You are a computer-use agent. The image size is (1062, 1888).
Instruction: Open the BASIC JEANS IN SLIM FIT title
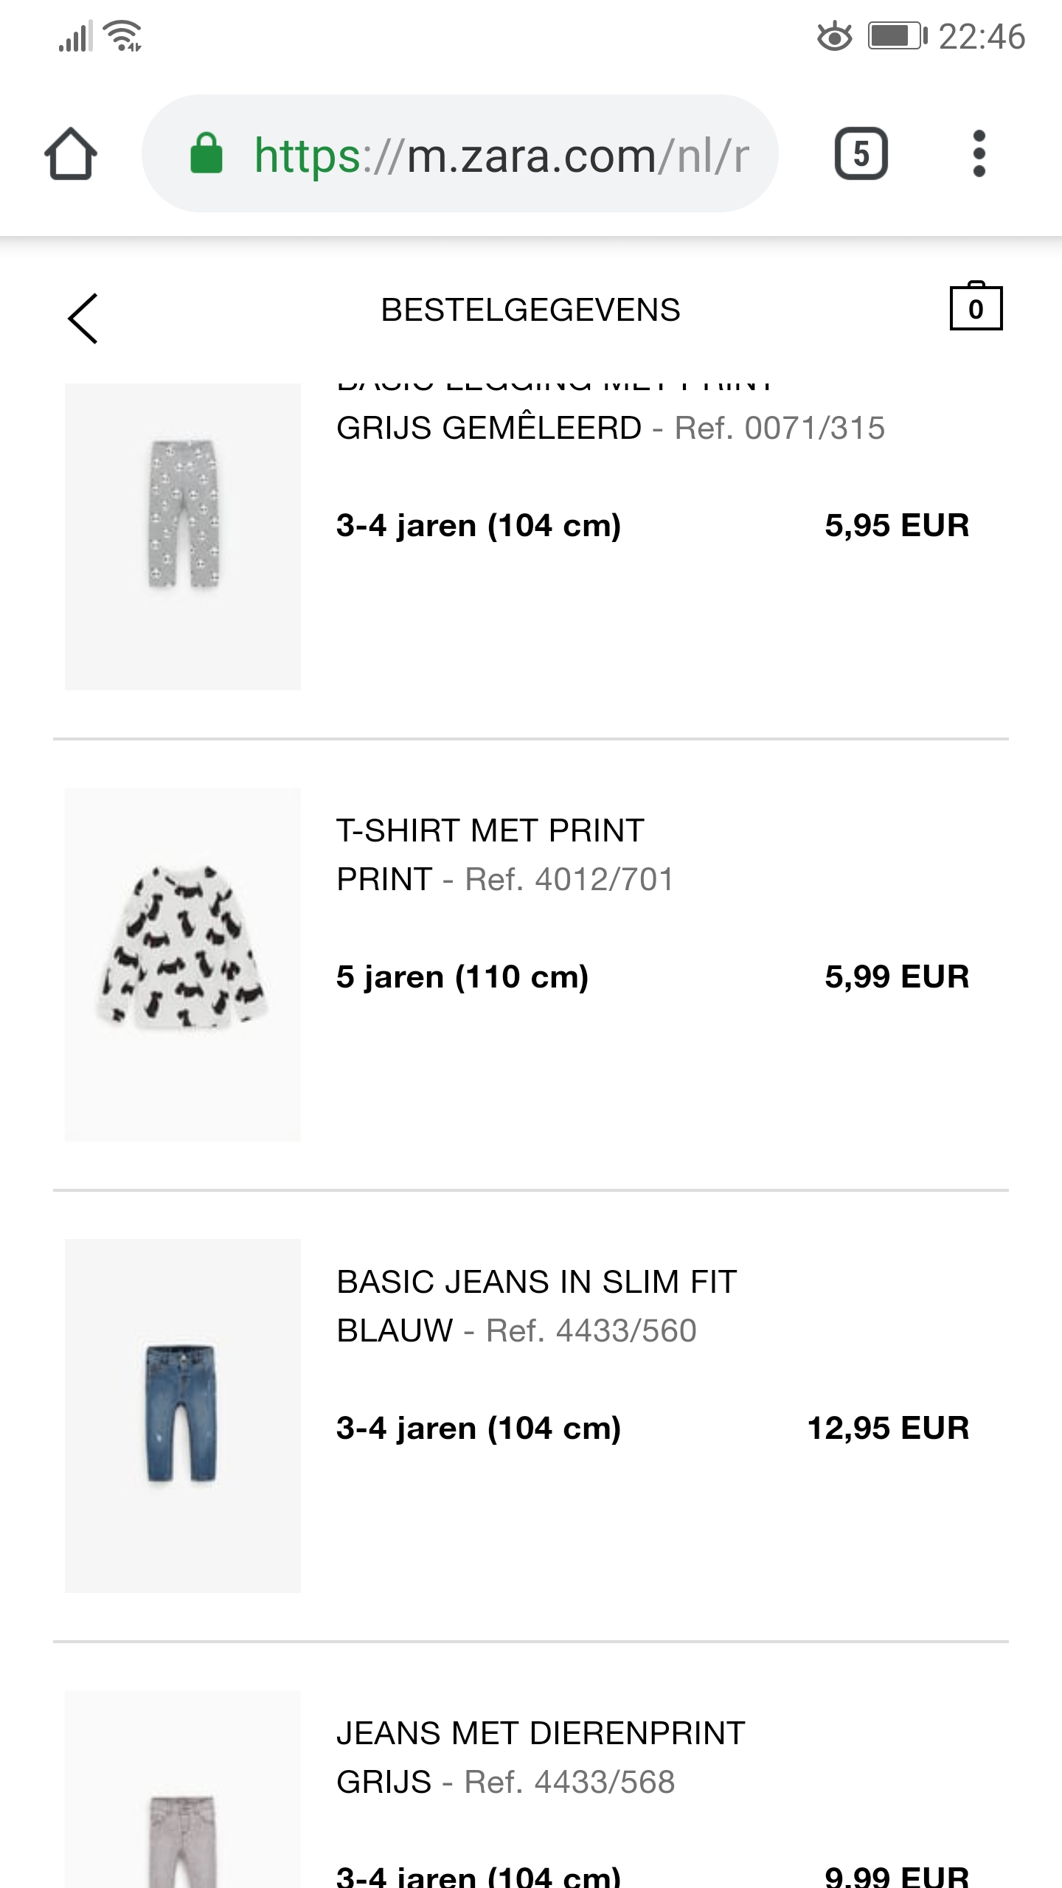point(536,1282)
